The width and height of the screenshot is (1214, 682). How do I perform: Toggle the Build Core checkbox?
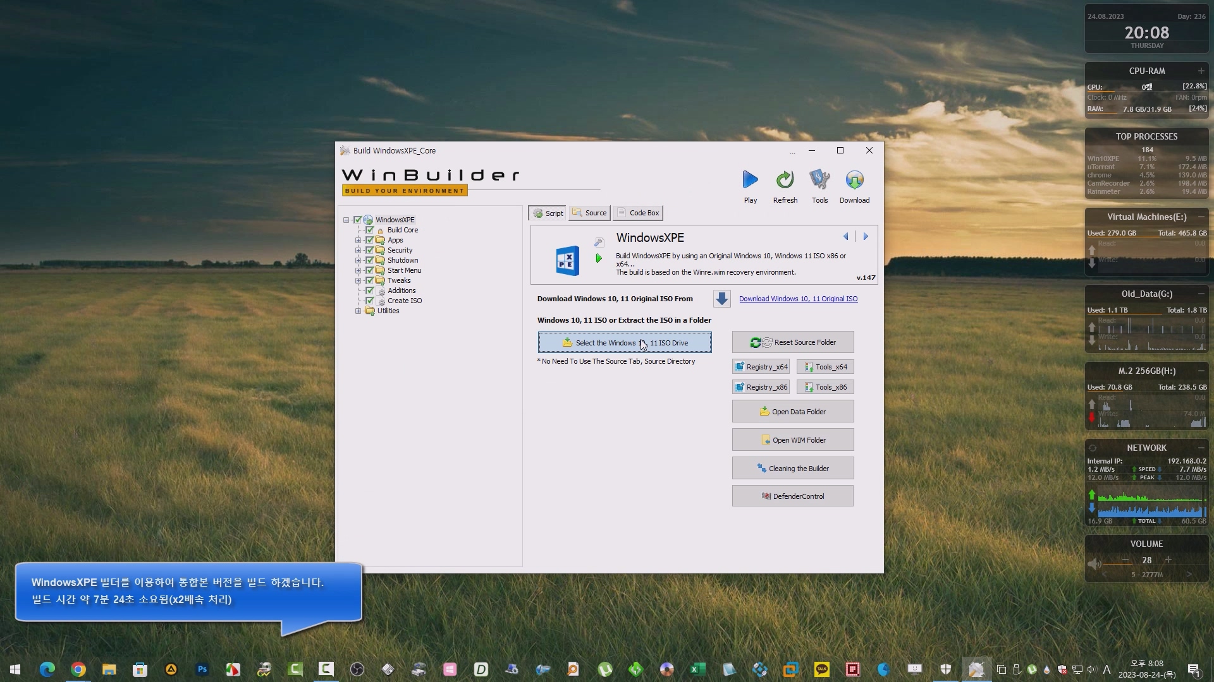(369, 230)
